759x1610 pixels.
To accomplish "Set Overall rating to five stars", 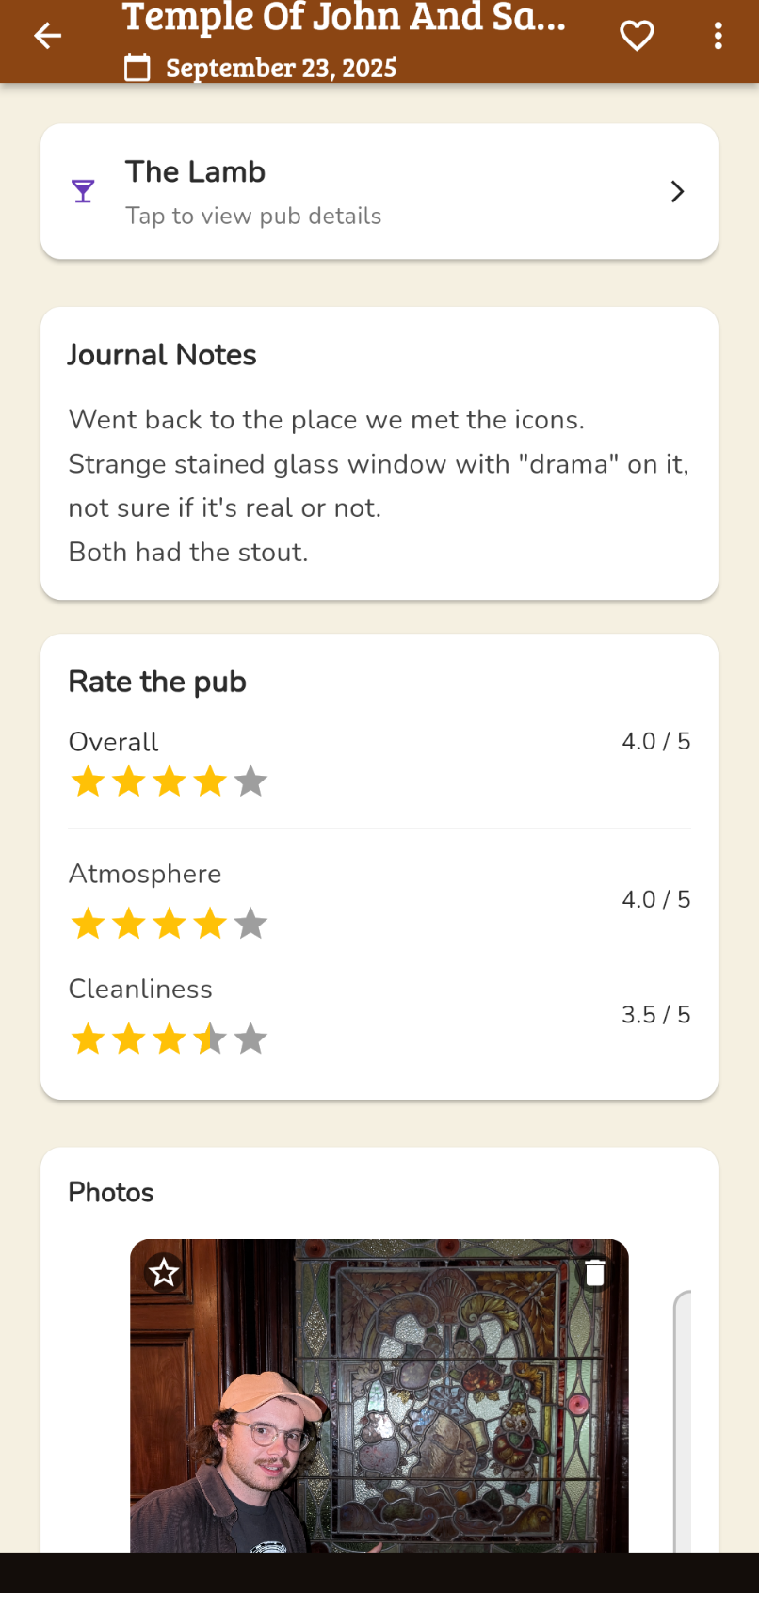I will coord(250,781).
